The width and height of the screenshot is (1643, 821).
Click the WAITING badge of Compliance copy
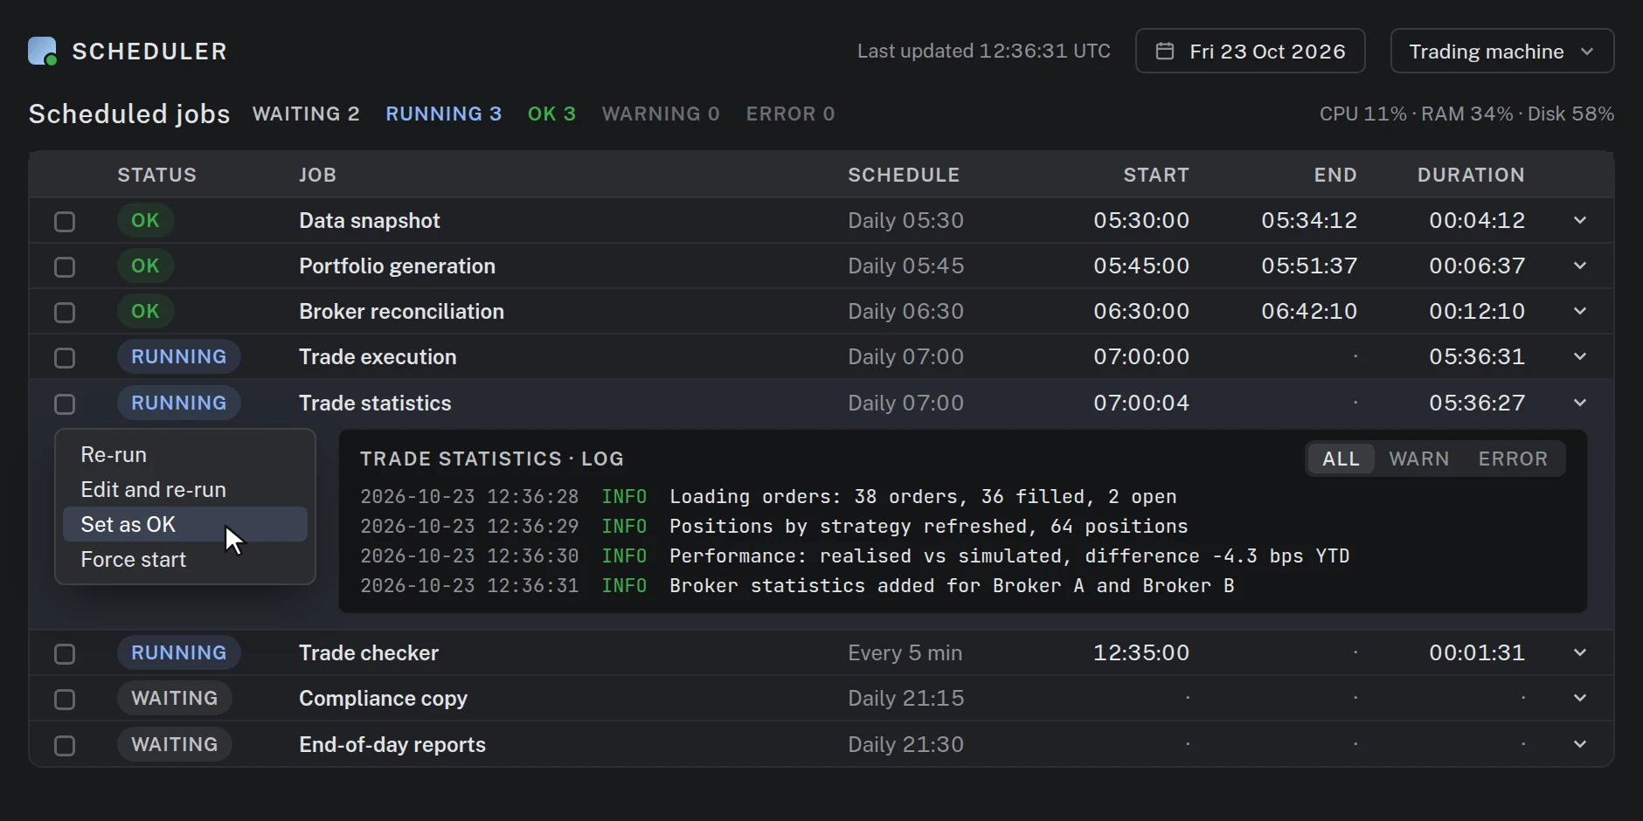(x=174, y=698)
